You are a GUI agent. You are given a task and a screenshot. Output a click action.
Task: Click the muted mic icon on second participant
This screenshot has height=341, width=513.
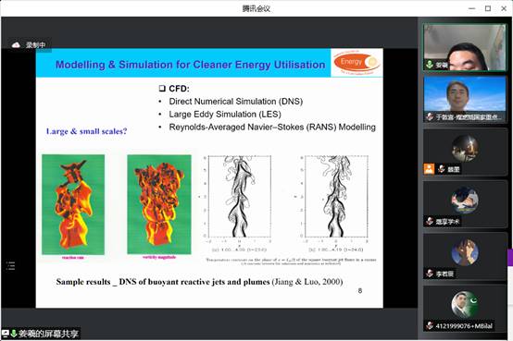[x=430, y=116]
